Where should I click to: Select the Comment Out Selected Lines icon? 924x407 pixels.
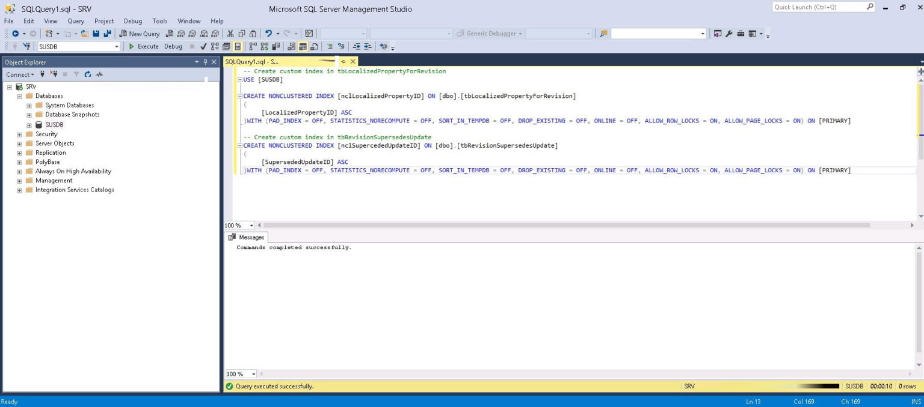(330, 46)
